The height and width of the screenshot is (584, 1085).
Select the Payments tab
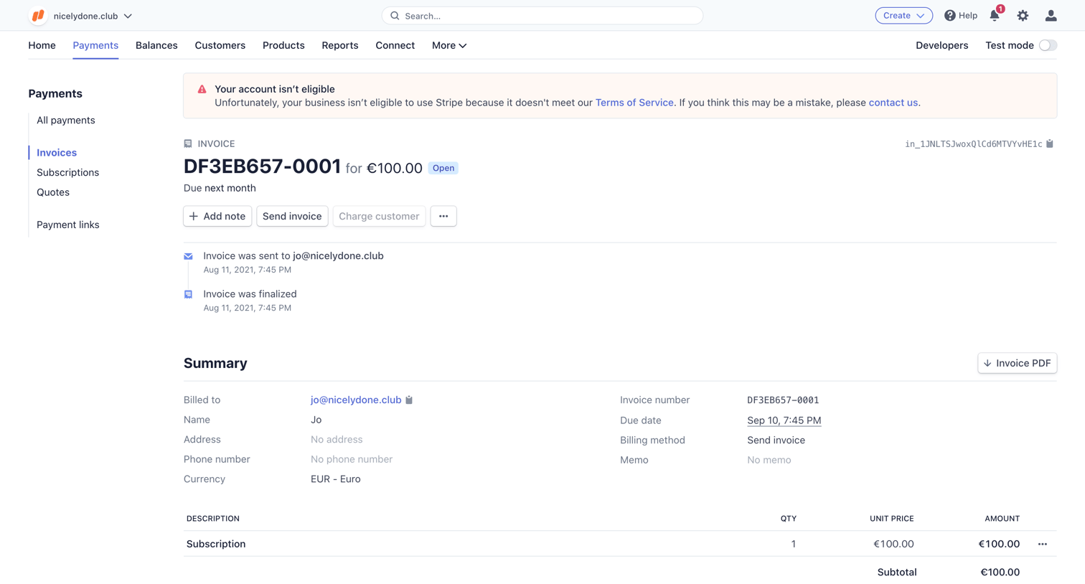(x=95, y=45)
